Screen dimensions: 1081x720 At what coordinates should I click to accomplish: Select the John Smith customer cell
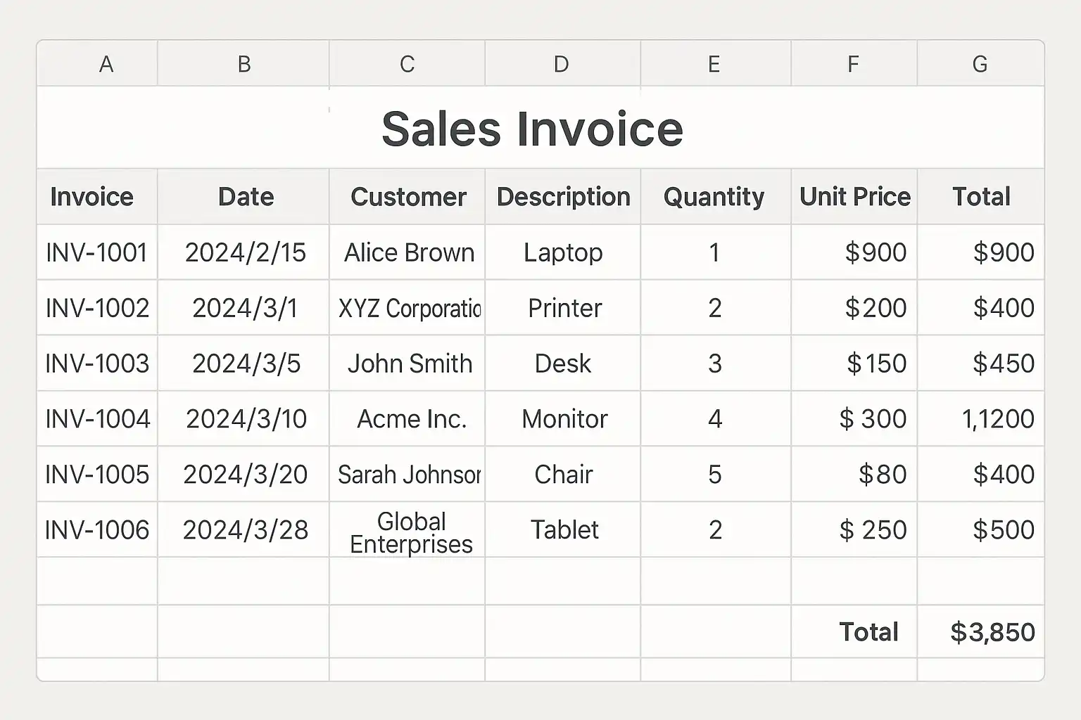(410, 364)
